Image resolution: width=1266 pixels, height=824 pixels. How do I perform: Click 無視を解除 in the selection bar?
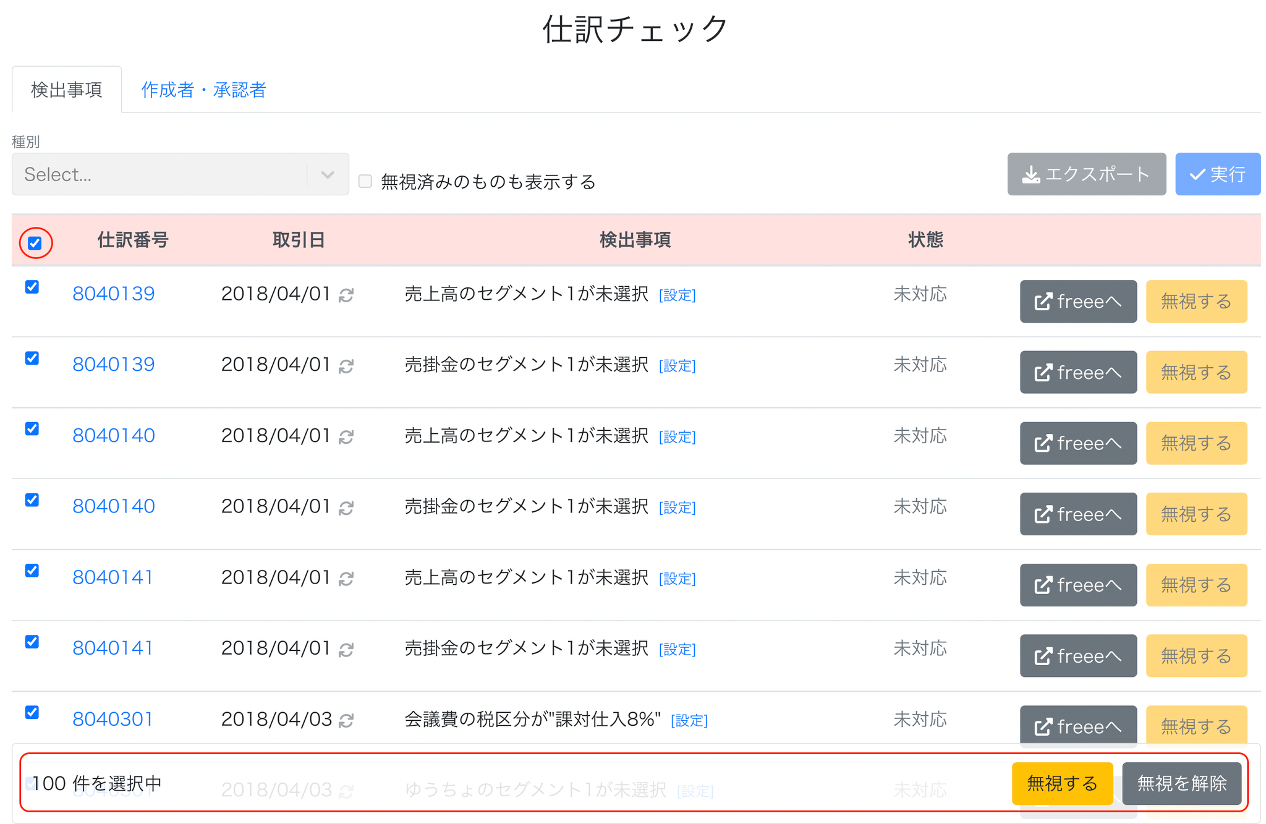(x=1181, y=783)
